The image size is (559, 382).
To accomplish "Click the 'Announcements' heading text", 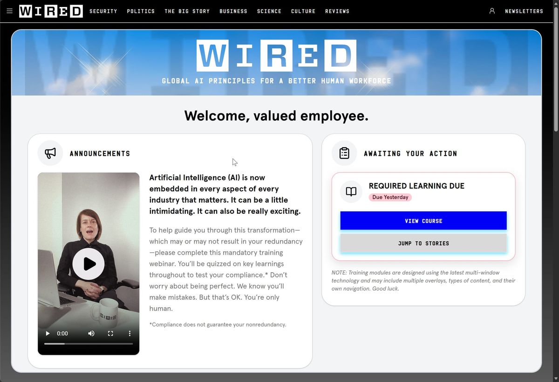I will 100,153.
